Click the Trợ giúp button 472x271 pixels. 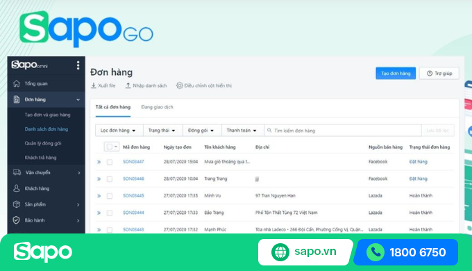coord(439,73)
